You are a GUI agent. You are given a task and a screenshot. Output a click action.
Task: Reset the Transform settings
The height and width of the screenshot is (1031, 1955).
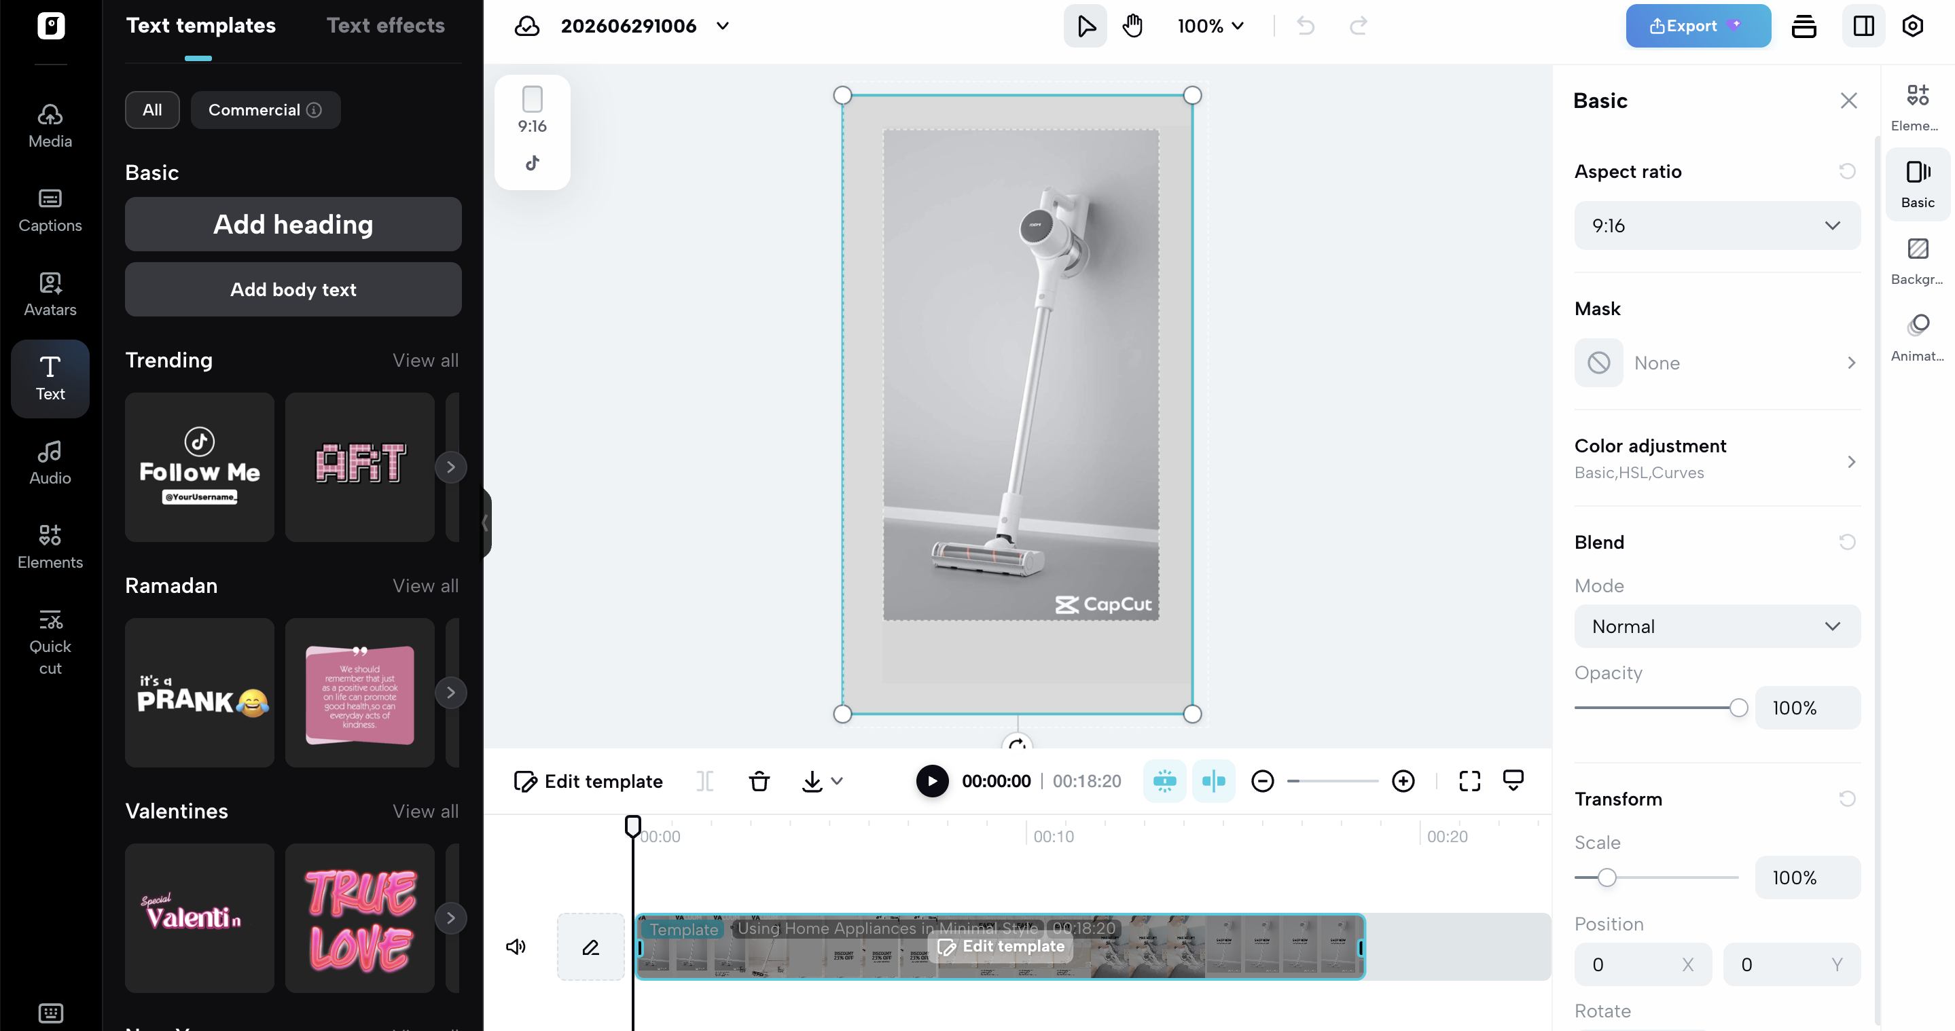1847,799
